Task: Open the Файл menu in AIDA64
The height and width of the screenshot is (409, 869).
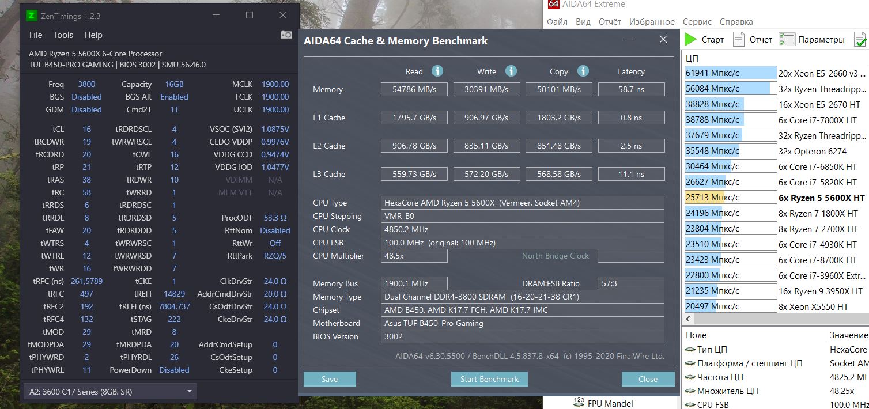Action: click(x=557, y=22)
